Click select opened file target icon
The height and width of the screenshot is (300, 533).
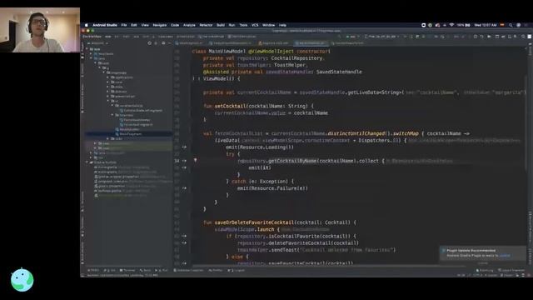pos(149,43)
